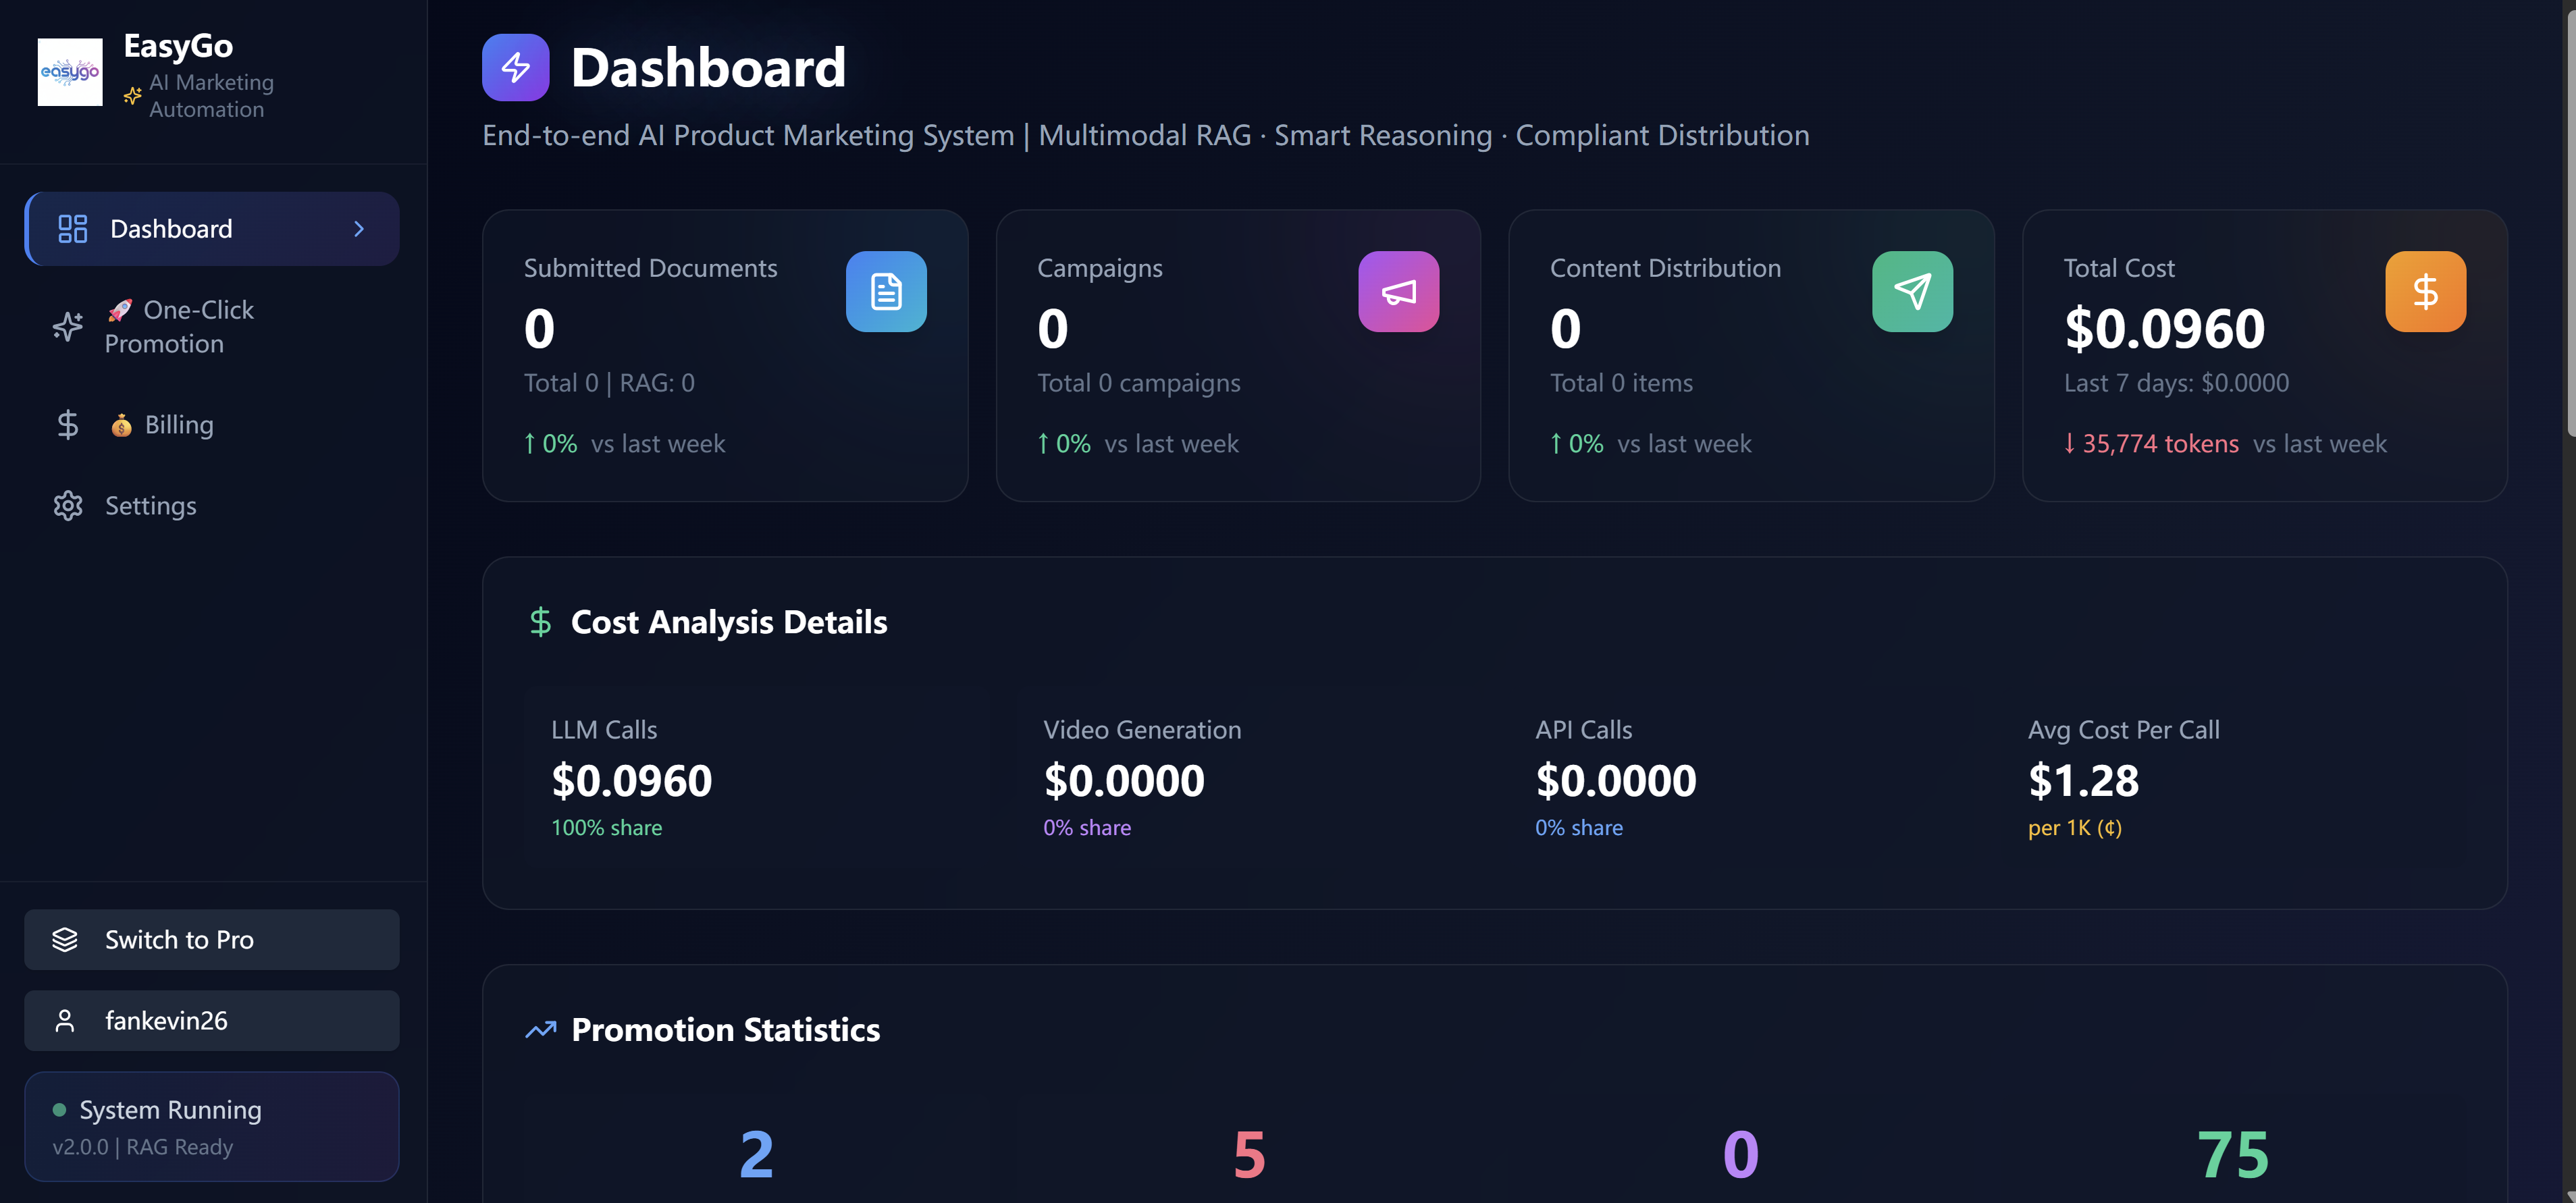Click the lightning bolt icon beside Dashboard title

pyautogui.click(x=516, y=67)
